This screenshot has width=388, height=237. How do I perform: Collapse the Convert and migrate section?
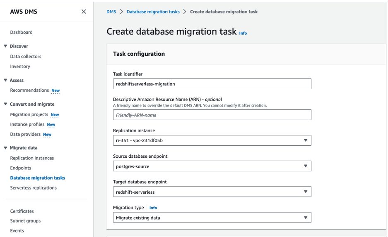coord(5,104)
